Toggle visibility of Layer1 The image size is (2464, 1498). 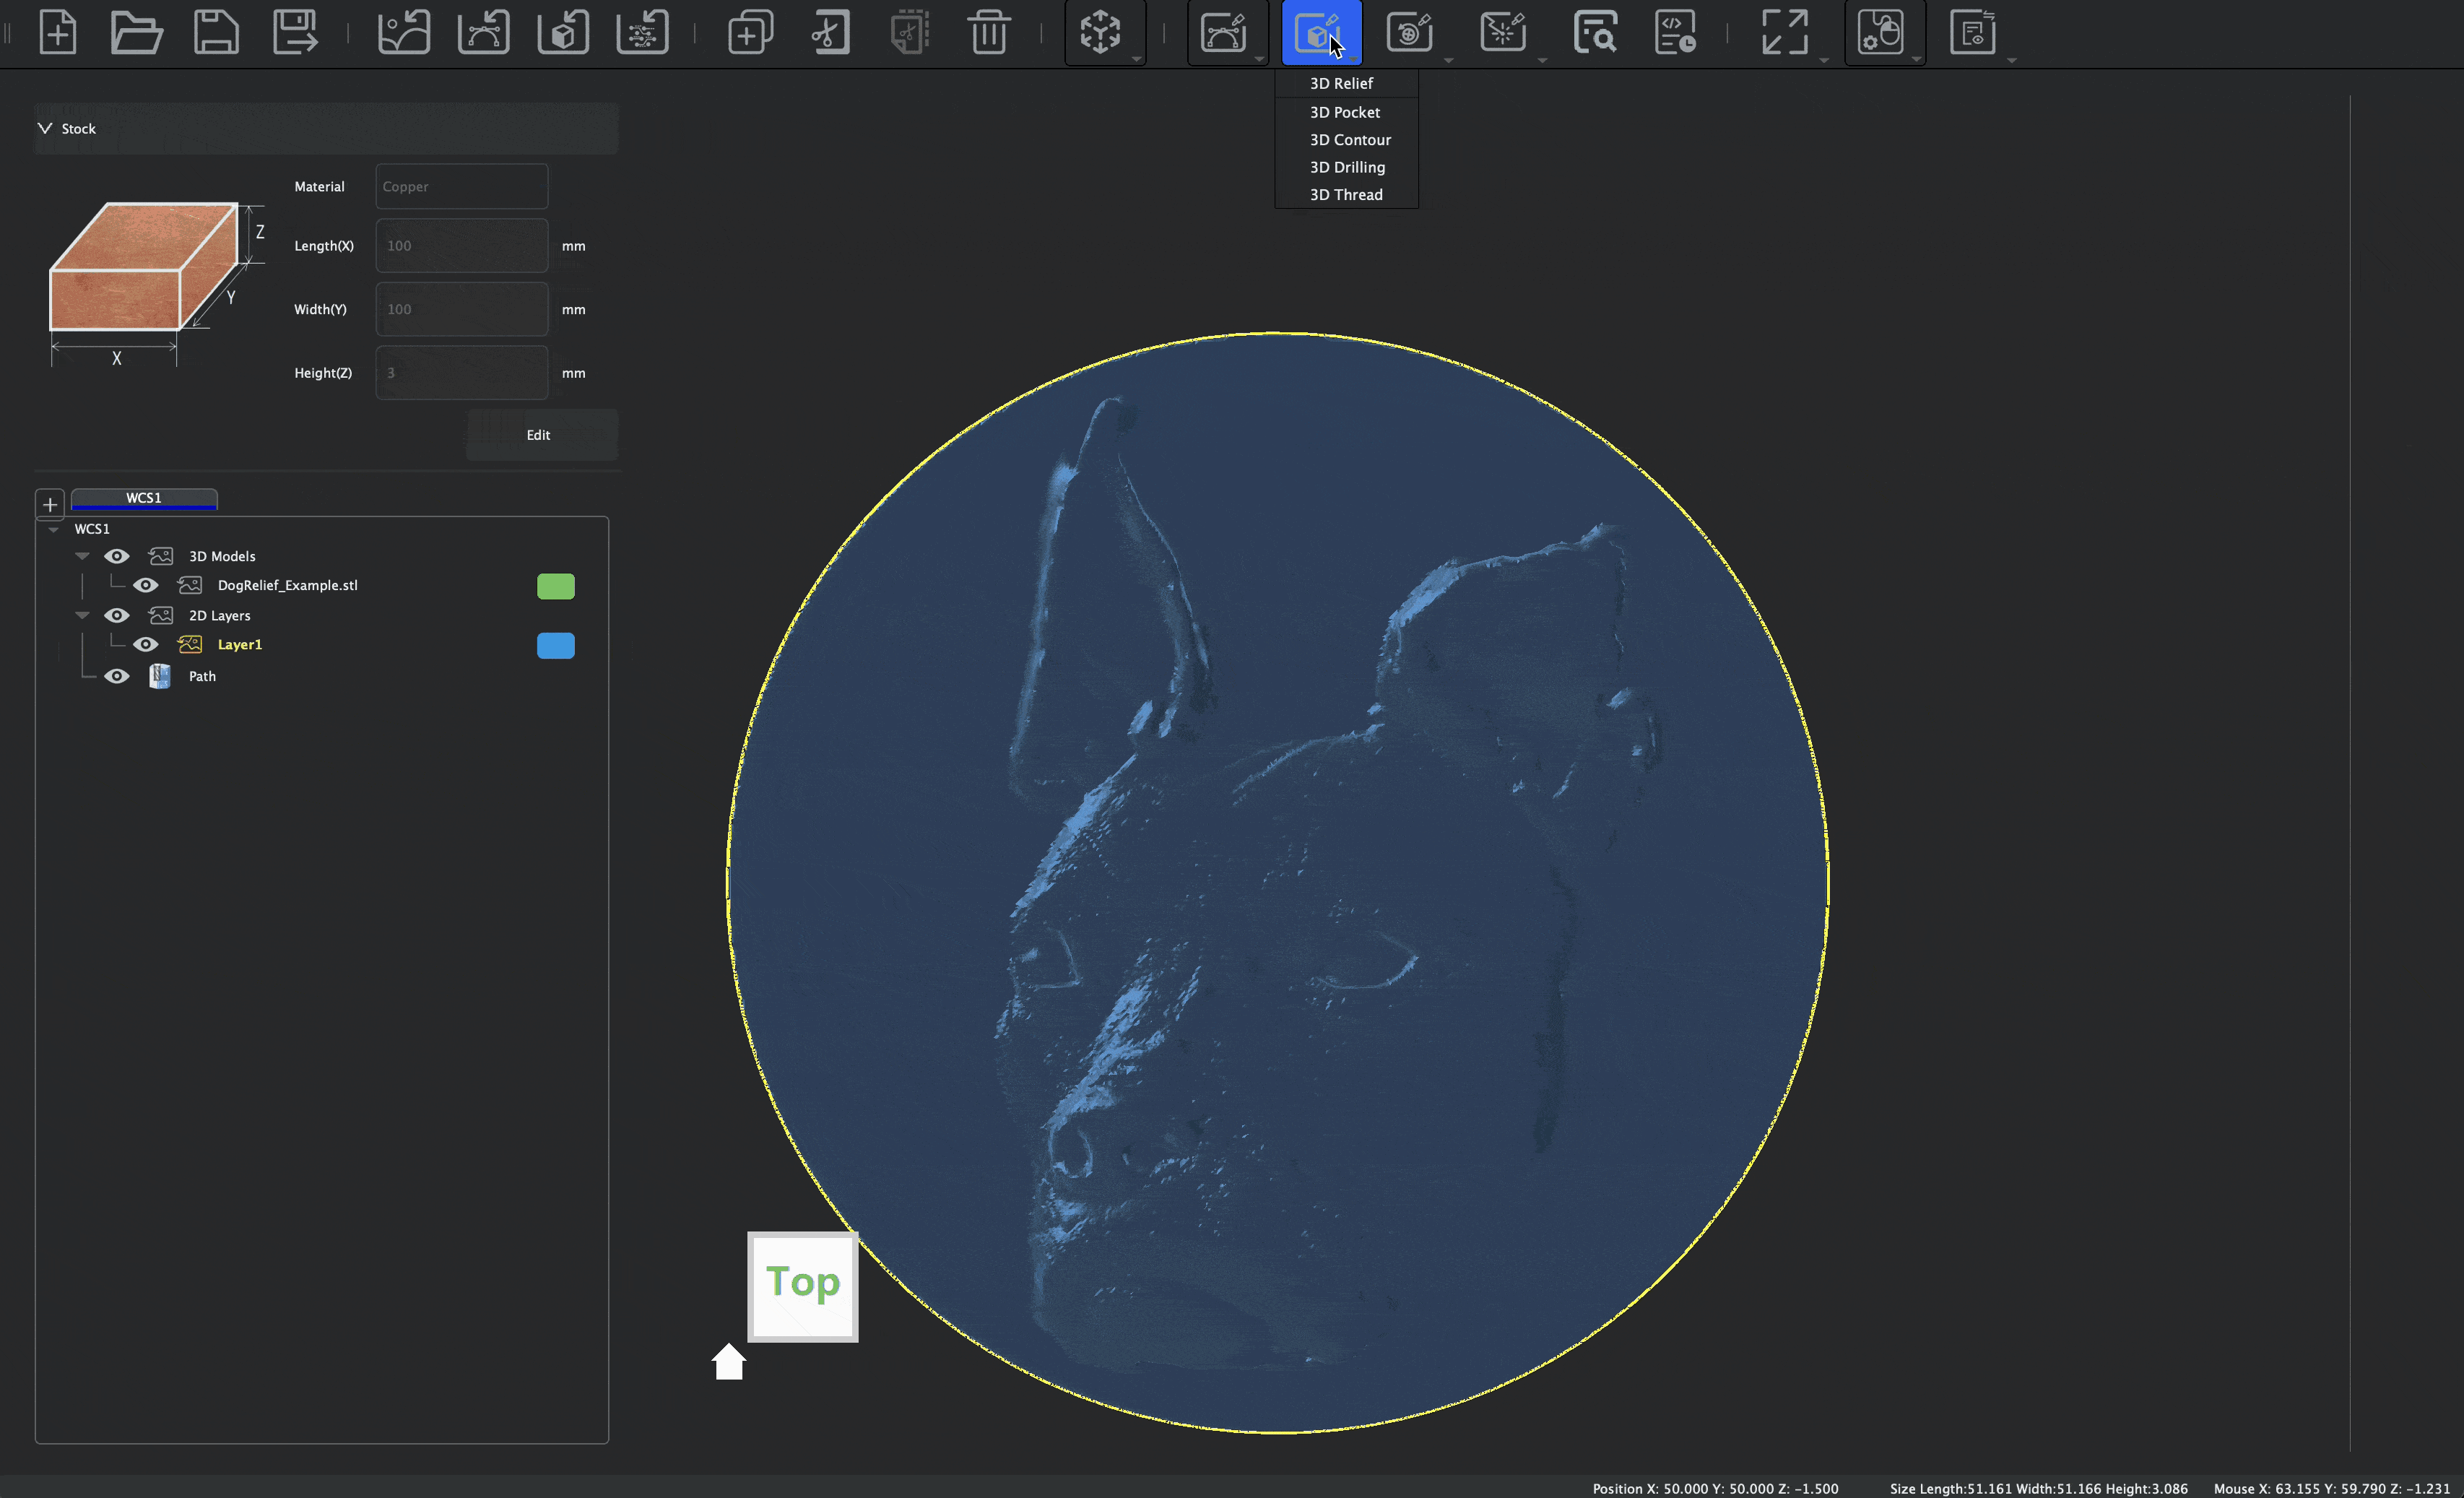coord(146,644)
